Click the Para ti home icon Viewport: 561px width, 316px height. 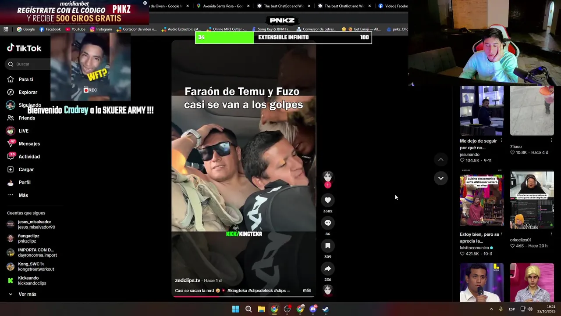[x=11, y=79]
